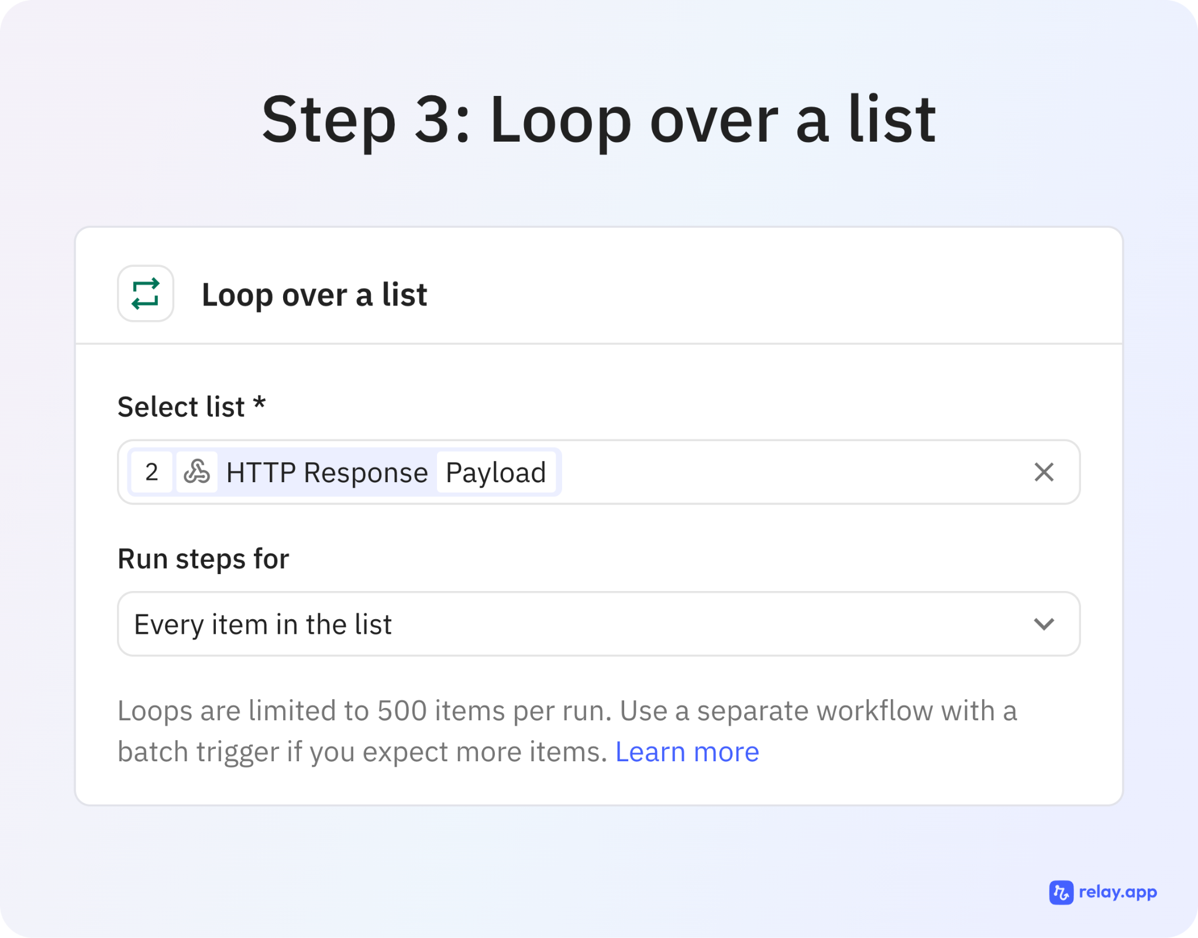Click the 'Run steps for' label
The height and width of the screenshot is (938, 1198).
point(203,559)
